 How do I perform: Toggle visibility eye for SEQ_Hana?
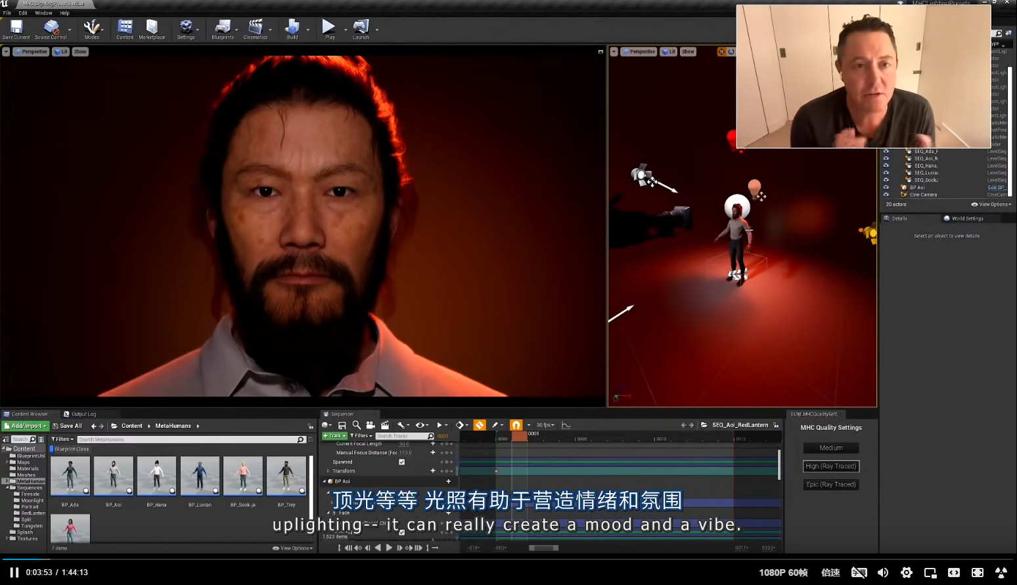coord(886,166)
